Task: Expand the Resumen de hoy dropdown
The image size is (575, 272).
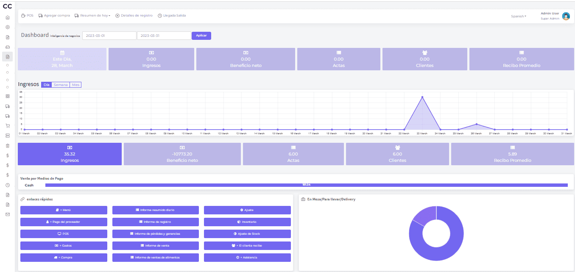Action: click(92, 16)
